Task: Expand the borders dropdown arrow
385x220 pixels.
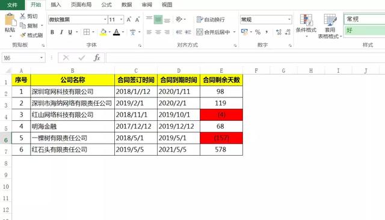Action: (93, 32)
